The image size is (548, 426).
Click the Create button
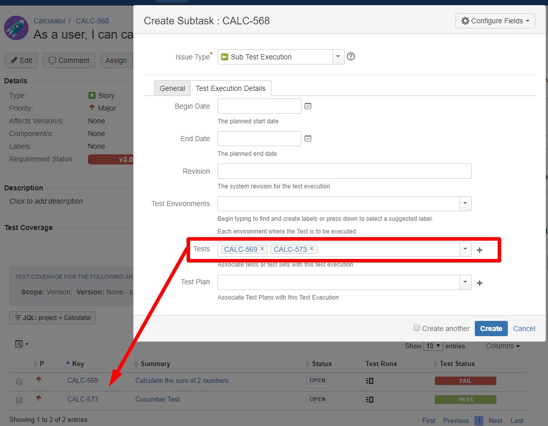[x=491, y=329]
